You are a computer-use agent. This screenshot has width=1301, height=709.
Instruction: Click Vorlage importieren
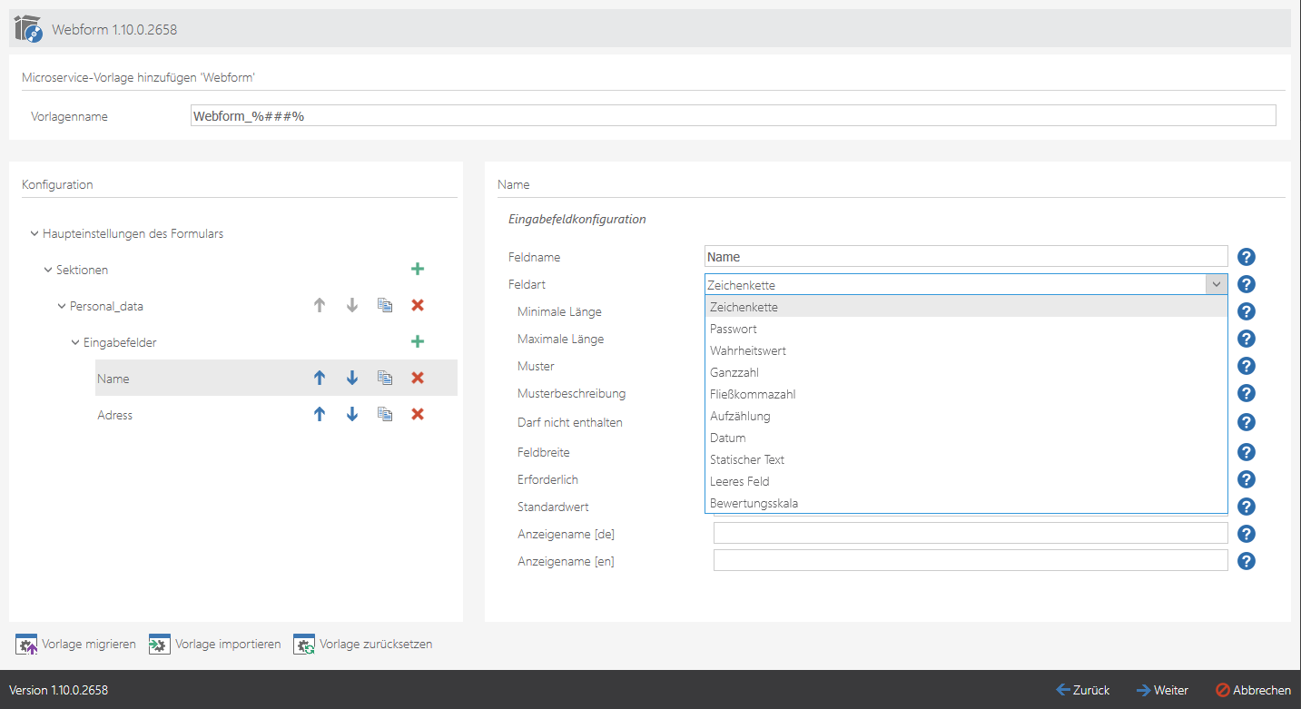[215, 645]
